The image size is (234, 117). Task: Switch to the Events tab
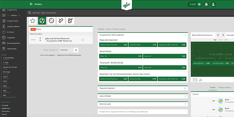tap(213, 88)
